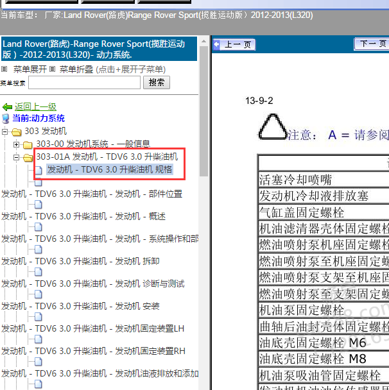Click the left panel vertical scrollbar thumb
This screenshot has height=390, width=389.
coord(203,111)
